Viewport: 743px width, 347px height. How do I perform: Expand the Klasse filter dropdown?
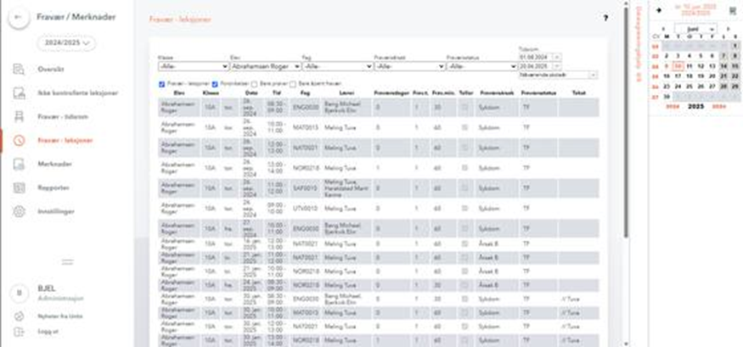point(193,65)
